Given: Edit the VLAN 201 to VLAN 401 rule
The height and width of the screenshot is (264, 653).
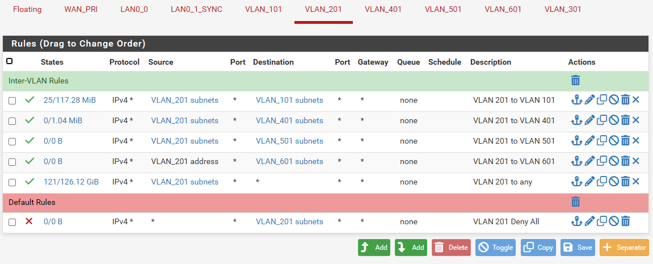Looking at the screenshot, I should coord(589,121).
